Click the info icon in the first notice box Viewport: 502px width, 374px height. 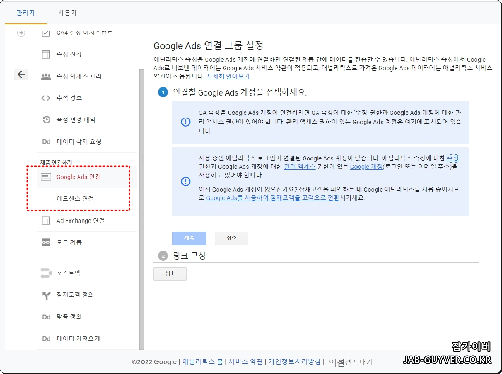pyautogui.click(x=186, y=122)
